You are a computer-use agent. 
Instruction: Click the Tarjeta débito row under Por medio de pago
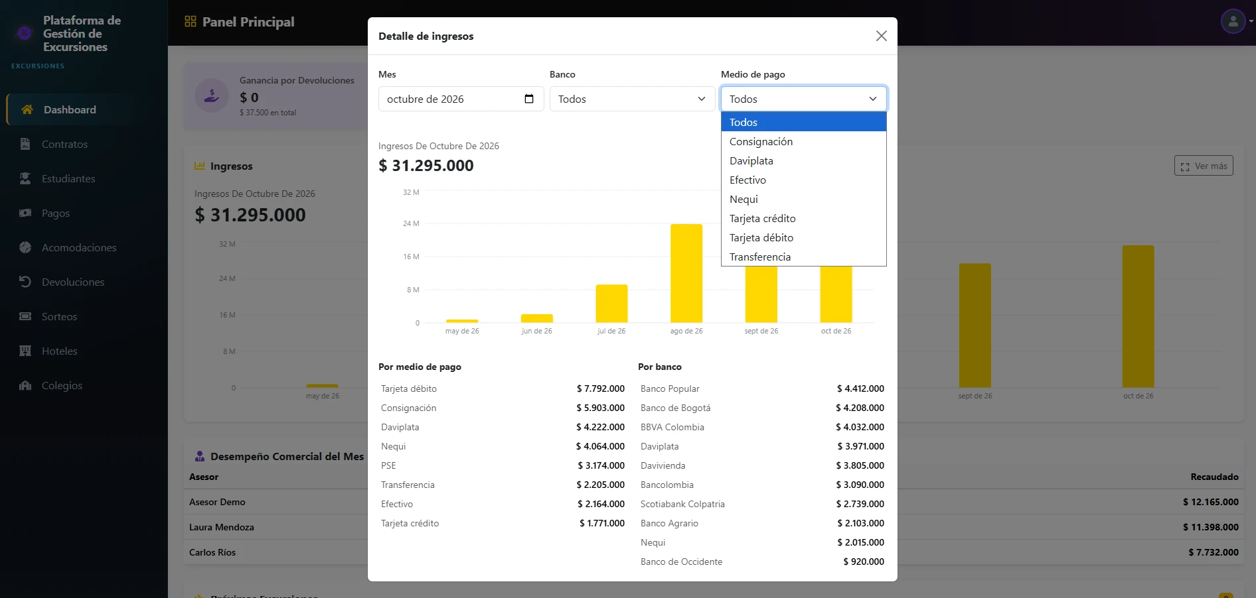click(503, 389)
